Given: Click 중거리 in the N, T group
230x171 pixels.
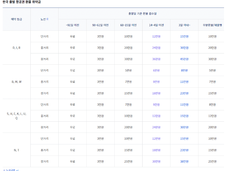Looking at the screenshot, I should (44, 150).
